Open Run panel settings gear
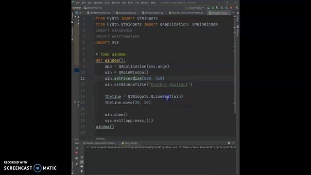Image resolution: width=311 pixels, height=175 pixels. [x=229, y=143]
